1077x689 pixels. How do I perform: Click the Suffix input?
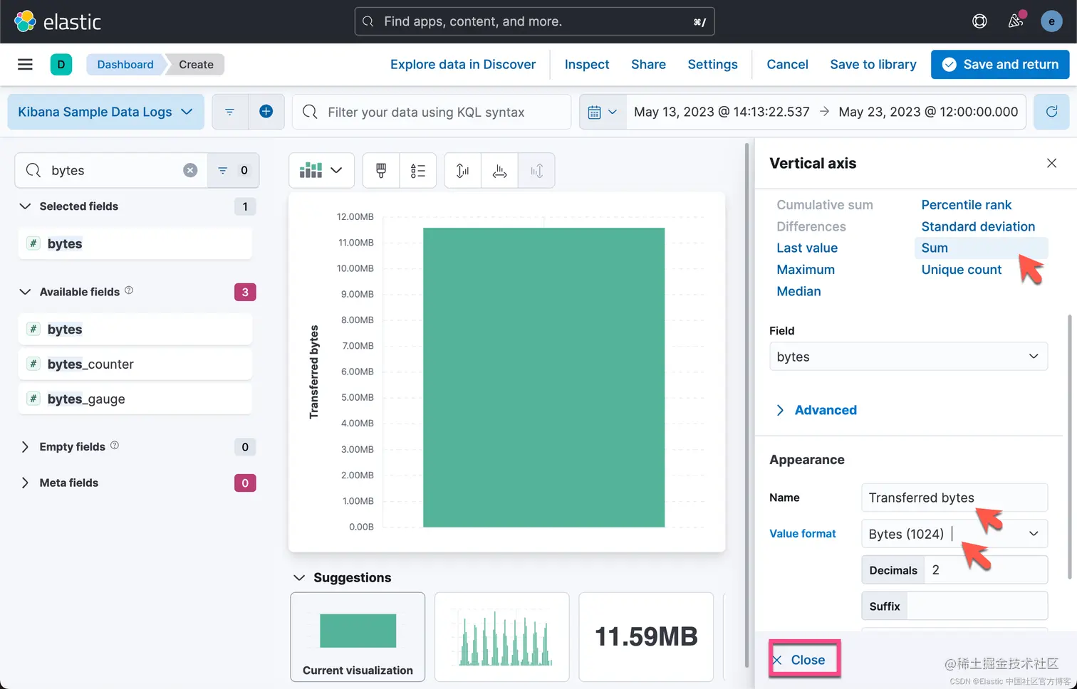click(977, 606)
